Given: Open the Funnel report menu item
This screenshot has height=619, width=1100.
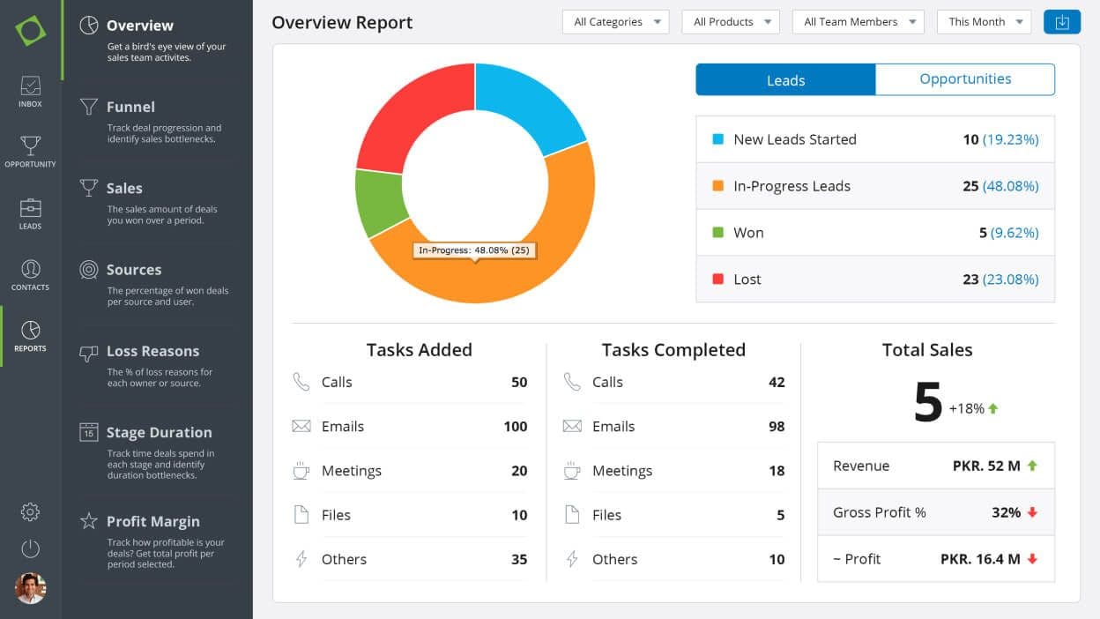Looking at the screenshot, I should tap(157, 120).
